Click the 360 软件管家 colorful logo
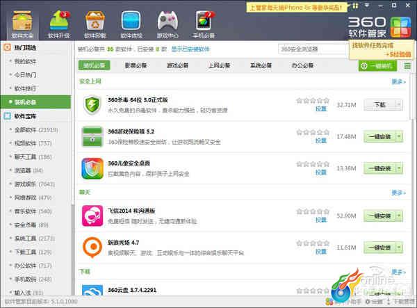The image size is (417, 308). 400,27
